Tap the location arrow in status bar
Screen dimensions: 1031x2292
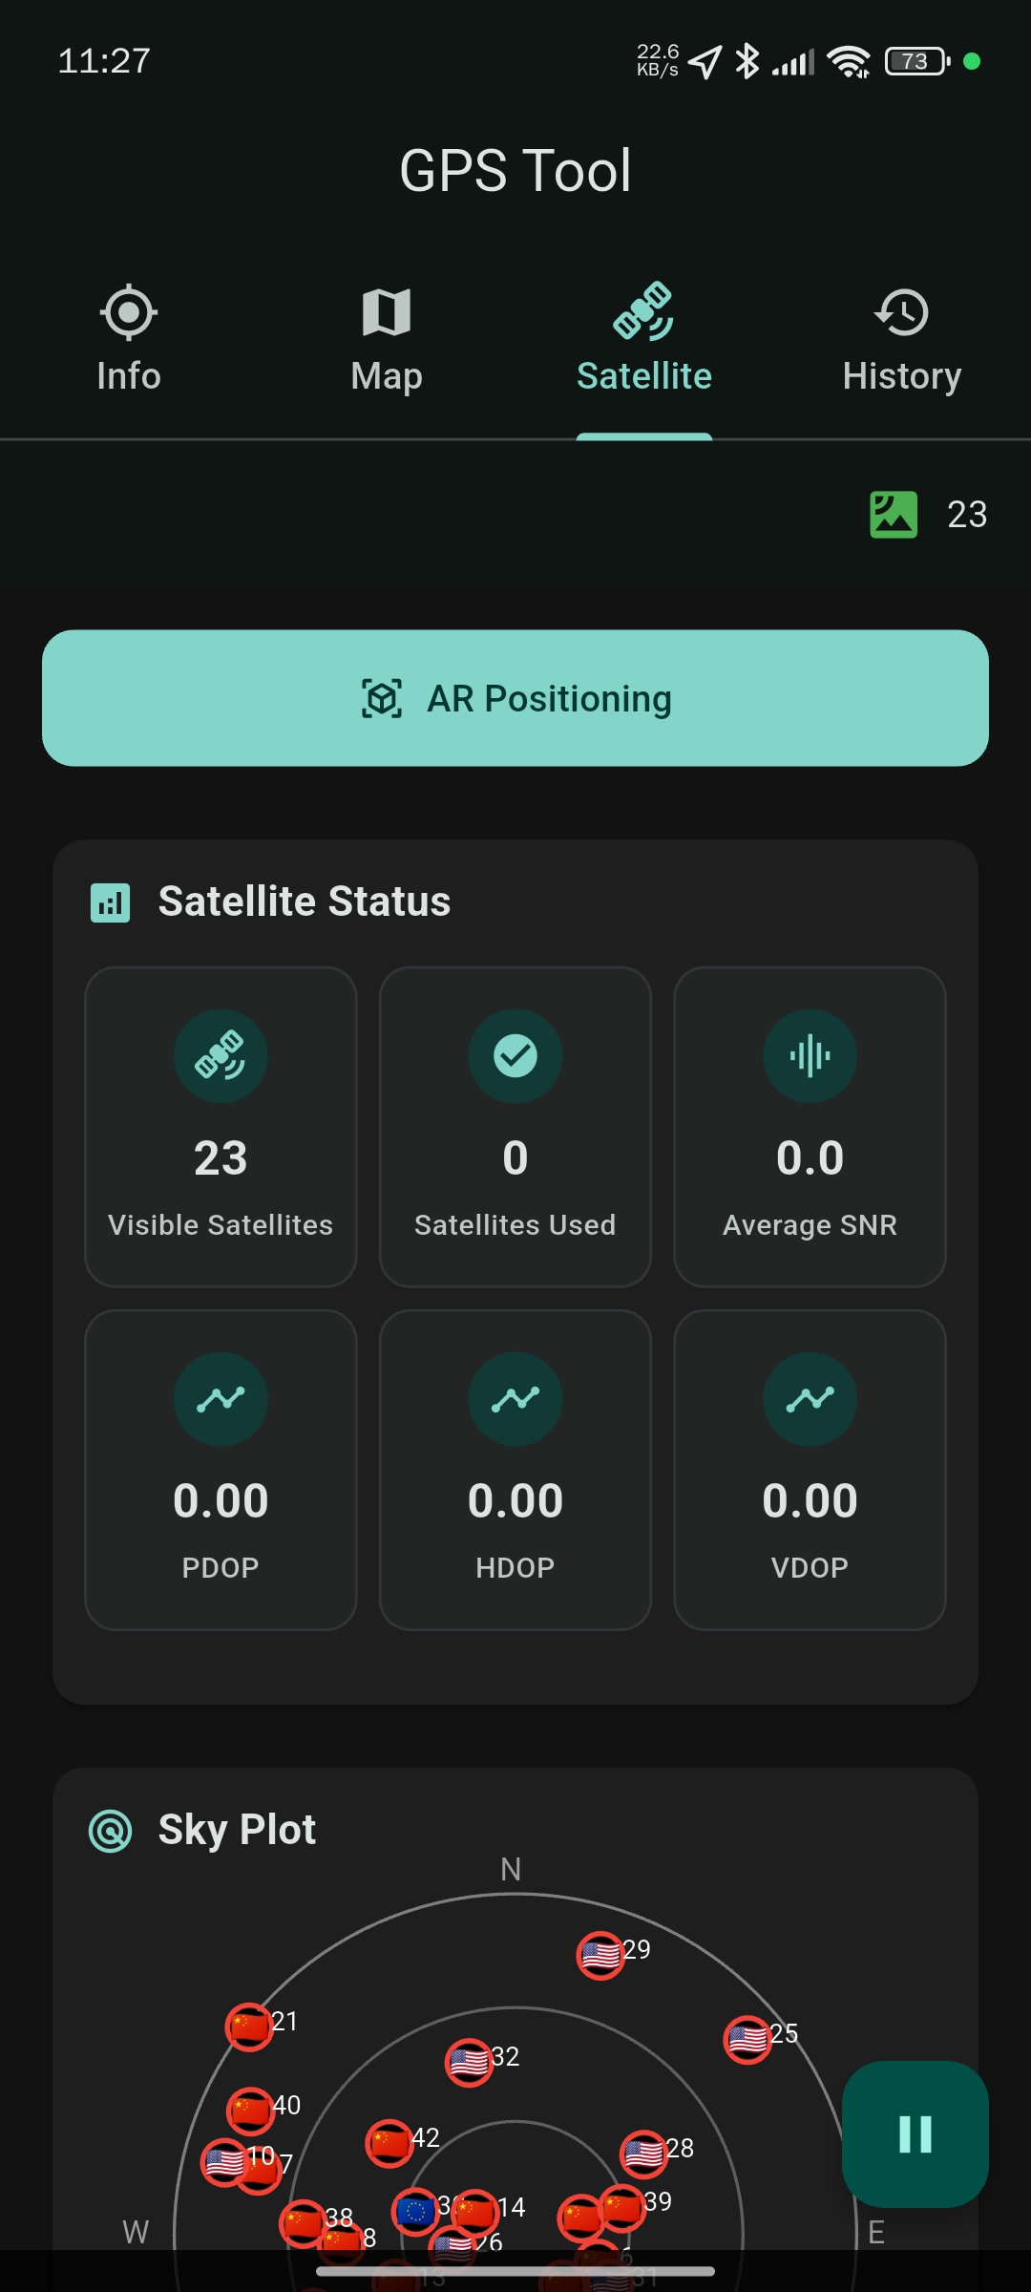tap(705, 62)
